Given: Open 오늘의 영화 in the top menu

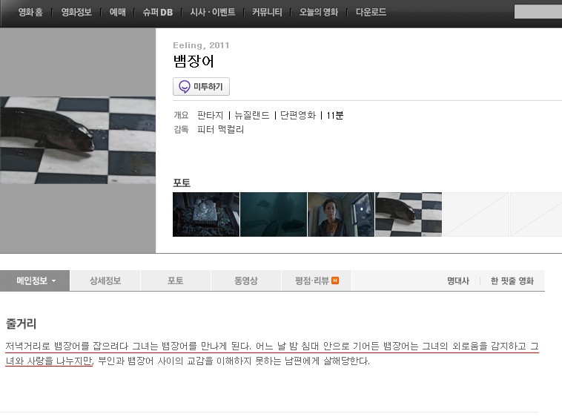Looking at the screenshot, I should pos(319,12).
